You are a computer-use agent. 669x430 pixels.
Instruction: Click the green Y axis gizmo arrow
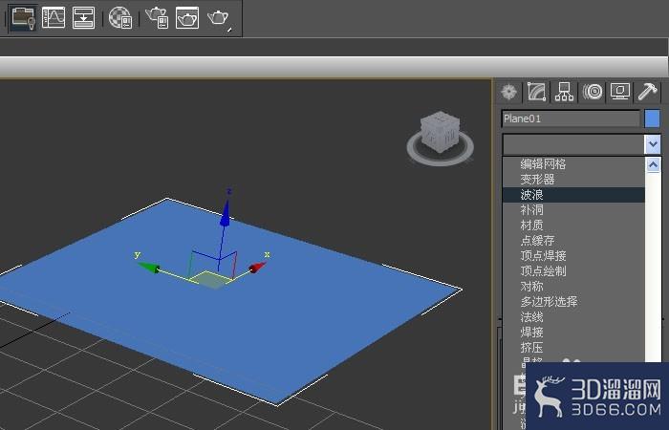pos(148,267)
